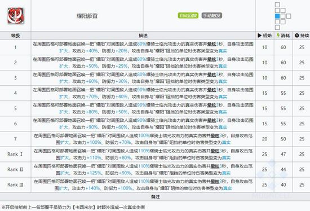Screen dimensions: 310x211
Task: Click the bottommost square of range grid
Action: point(277,27)
